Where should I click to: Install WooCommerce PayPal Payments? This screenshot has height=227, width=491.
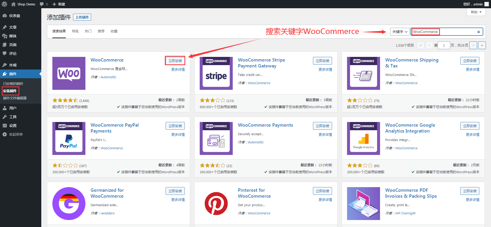(175, 126)
